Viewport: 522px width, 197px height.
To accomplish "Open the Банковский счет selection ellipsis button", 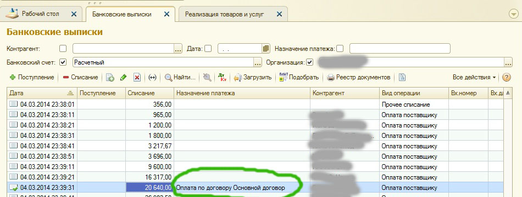I will click(x=258, y=62).
